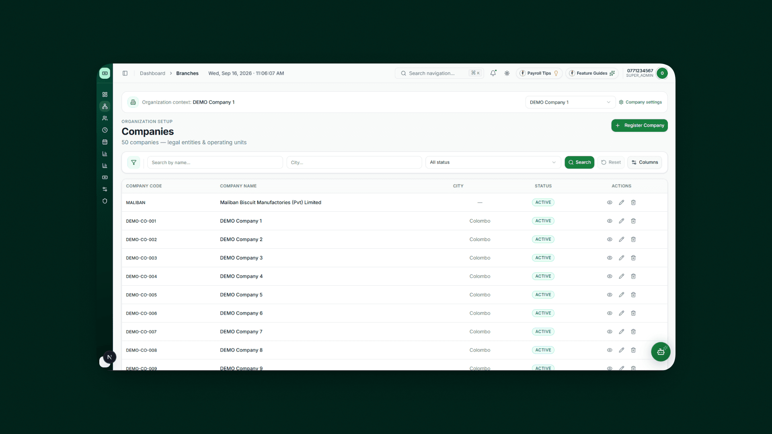This screenshot has height=434, width=772.
Task: Delete DEMO Company 2 with trash icon
Action: pos(633,240)
